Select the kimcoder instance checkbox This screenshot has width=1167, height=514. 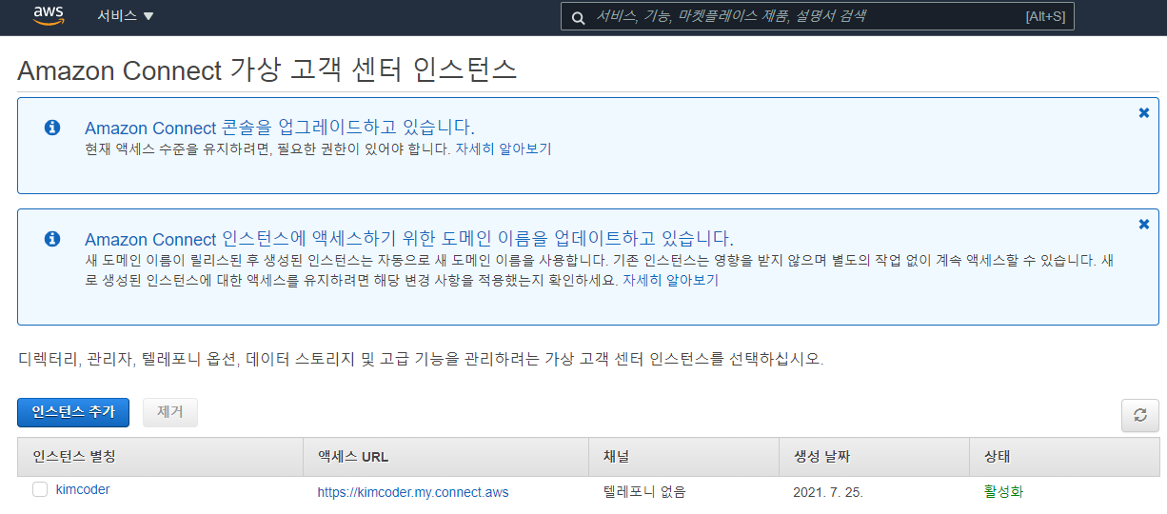pyautogui.click(x=40, y=489)
